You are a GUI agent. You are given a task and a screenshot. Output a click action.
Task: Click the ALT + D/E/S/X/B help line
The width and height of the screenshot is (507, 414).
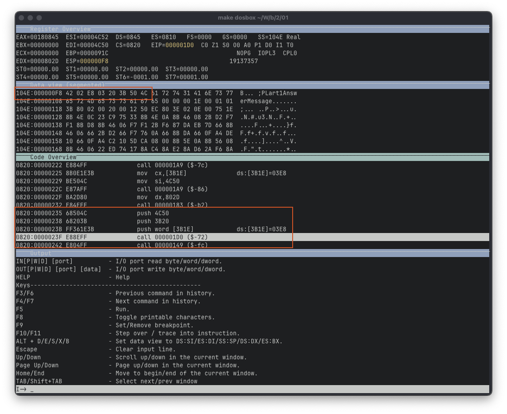click(149, 341)
